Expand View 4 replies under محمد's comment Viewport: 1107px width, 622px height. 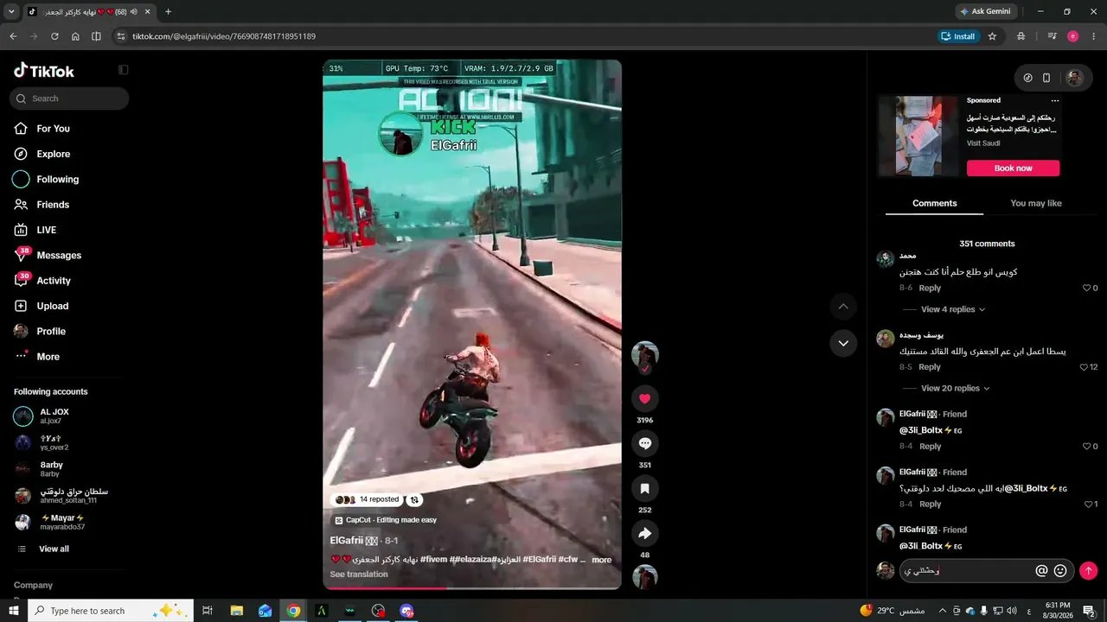[952, 309]
